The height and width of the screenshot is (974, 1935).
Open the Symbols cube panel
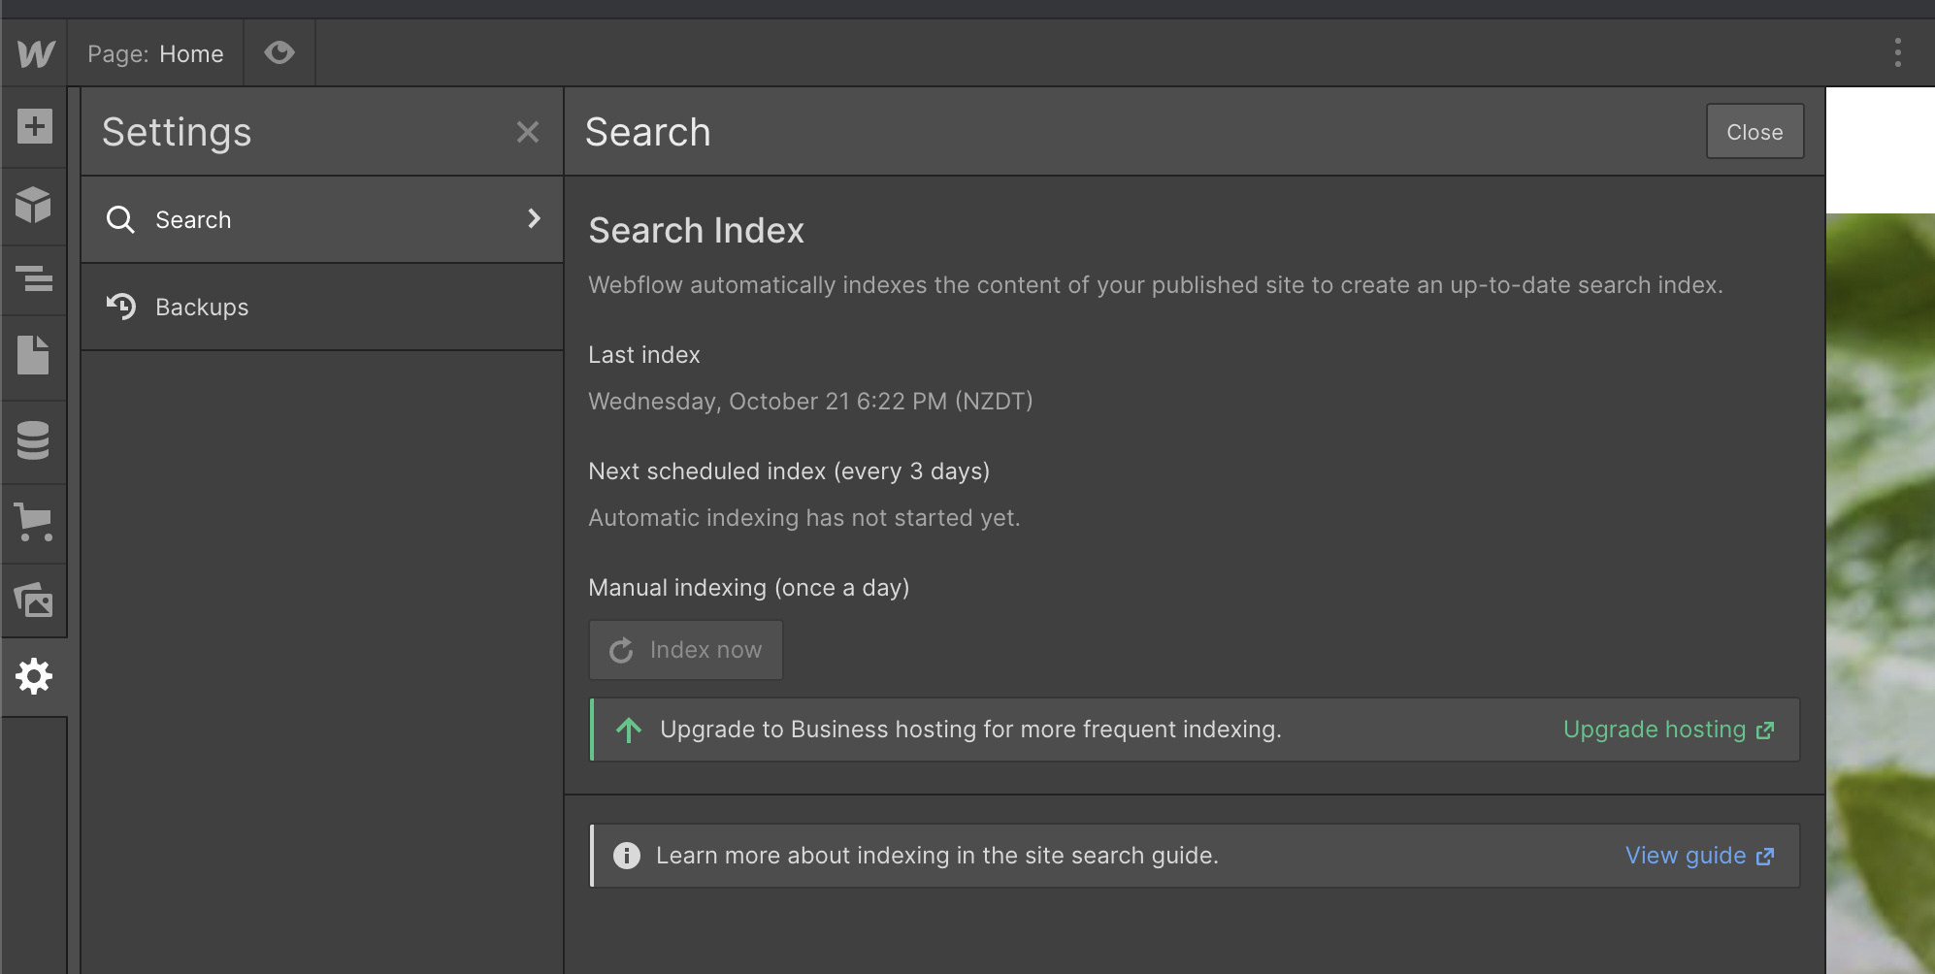[x=34, y=205]
